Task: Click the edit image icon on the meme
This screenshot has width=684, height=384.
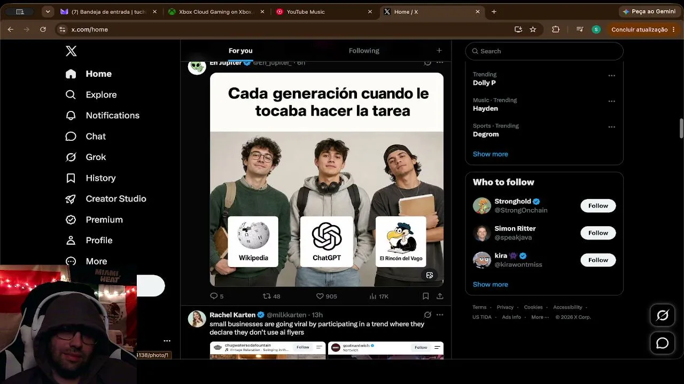Action: click(430, 275)
